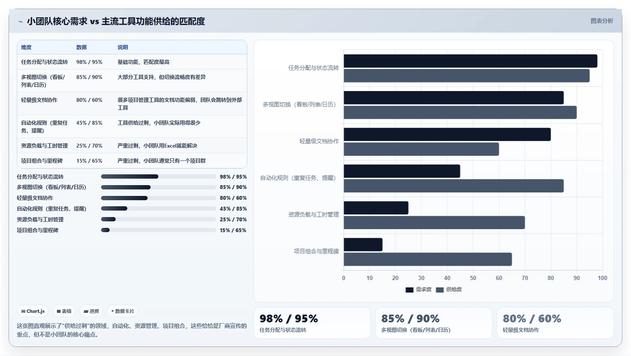
Task: Click the 数据卡片 tag chip
Action: pyautogui.click(x=123, y=311)
